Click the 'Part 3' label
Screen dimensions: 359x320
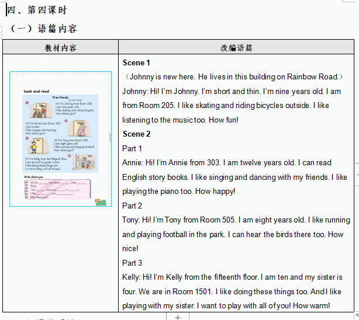tap(132, 263)
